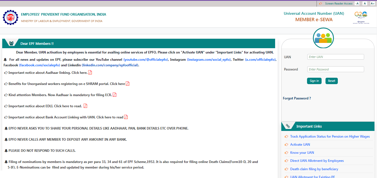
Task: Open the Activate UAN link
Action: point(300,145)
